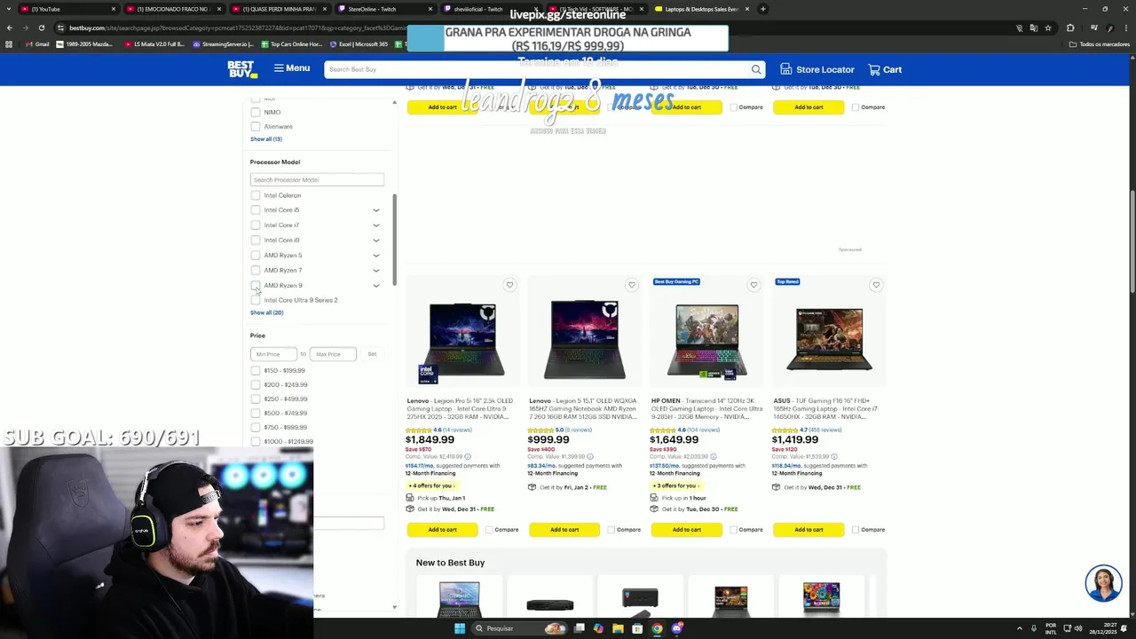
Task: Click the search magnifier icon in Best Buy search
Action: pos(756,69)
